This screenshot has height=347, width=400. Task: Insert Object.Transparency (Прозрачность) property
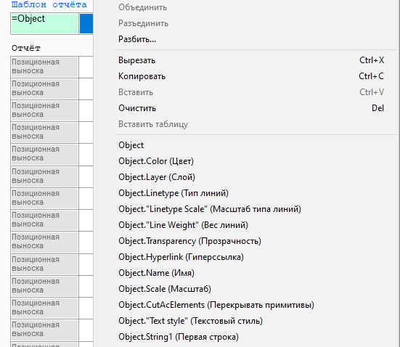(x=256, y=241)
